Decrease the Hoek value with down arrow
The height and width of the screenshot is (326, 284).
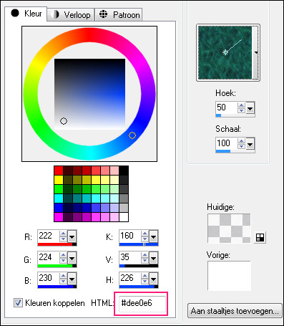[x=241, y=110]
